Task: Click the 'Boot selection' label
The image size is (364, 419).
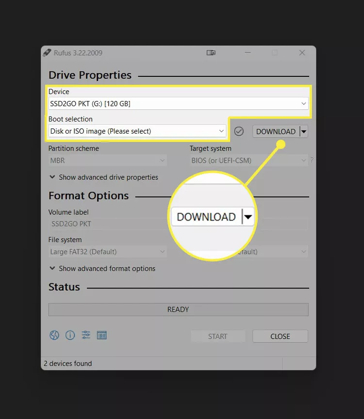Action: click(70, 119)
